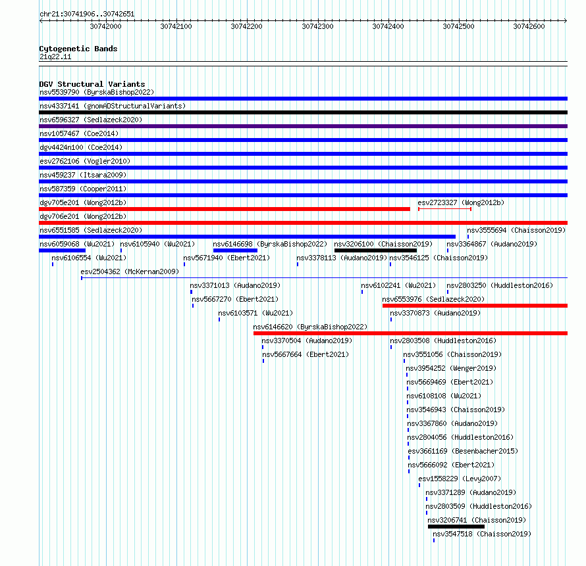This screenshot has width=586, height=566.
Task: Click nsv3954252 (Wenger2019) label
Action: (x=451, y=368)
